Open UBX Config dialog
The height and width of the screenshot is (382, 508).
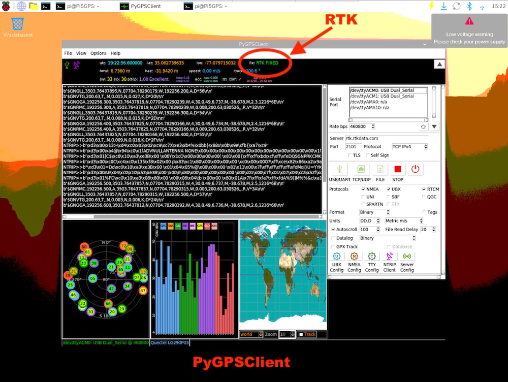coord(337,257)
